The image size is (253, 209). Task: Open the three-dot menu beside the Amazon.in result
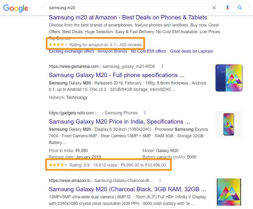click(x=160, y=180)
